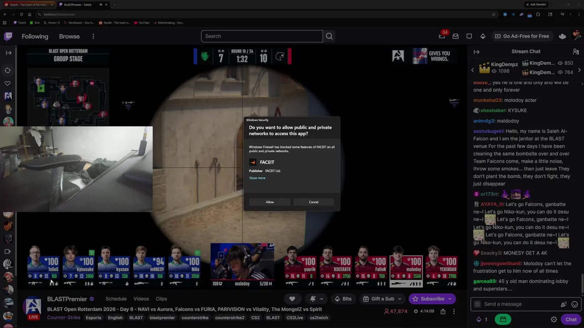Collapse the Stream Chat panel
This screenshot has width=584, height=328.
(476, 52)
